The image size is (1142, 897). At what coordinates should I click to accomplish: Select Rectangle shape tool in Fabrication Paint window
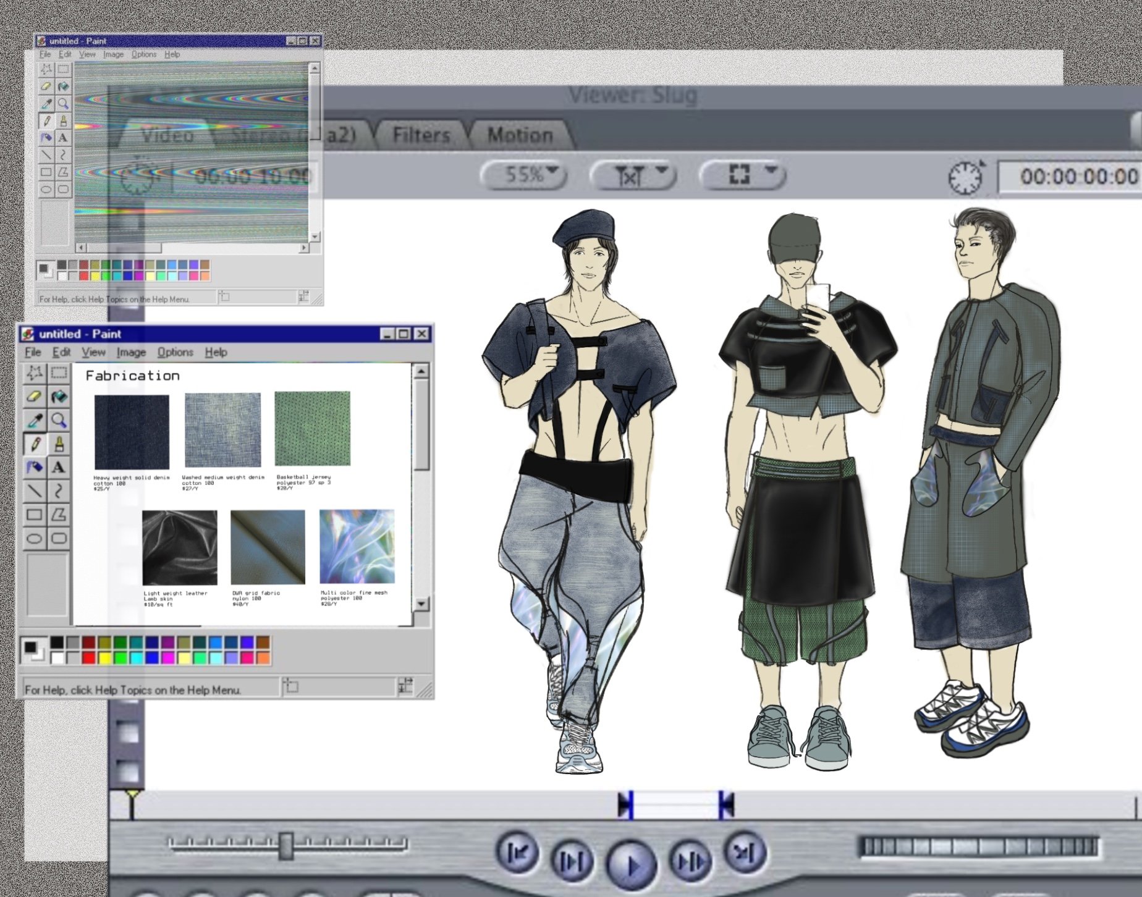click(x=35, y=515)
